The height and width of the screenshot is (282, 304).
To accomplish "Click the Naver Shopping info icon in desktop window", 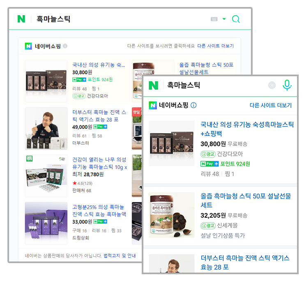I will tap(65, 46).
